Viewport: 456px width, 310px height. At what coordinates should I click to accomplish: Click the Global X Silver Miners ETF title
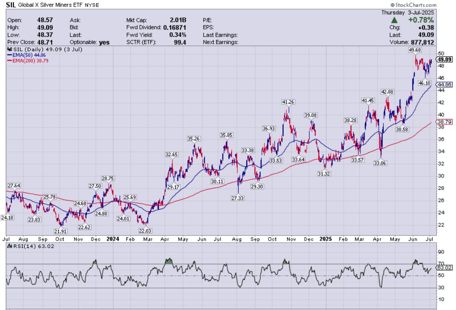pos(50,5)
